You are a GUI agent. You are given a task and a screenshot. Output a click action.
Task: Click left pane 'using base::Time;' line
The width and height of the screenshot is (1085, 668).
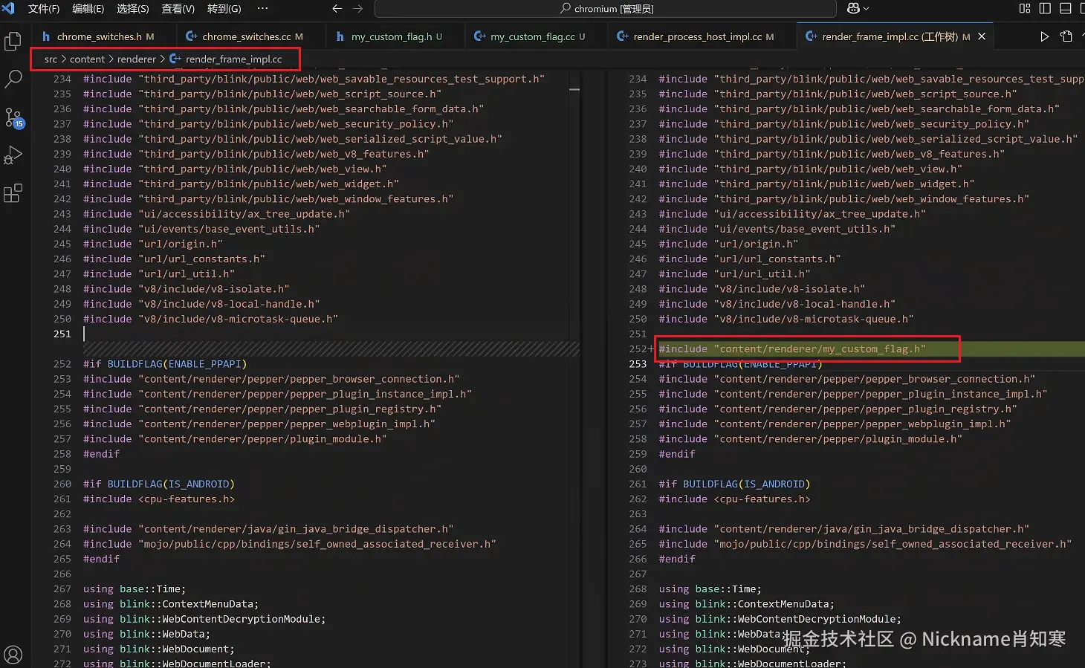pos(135,589)
